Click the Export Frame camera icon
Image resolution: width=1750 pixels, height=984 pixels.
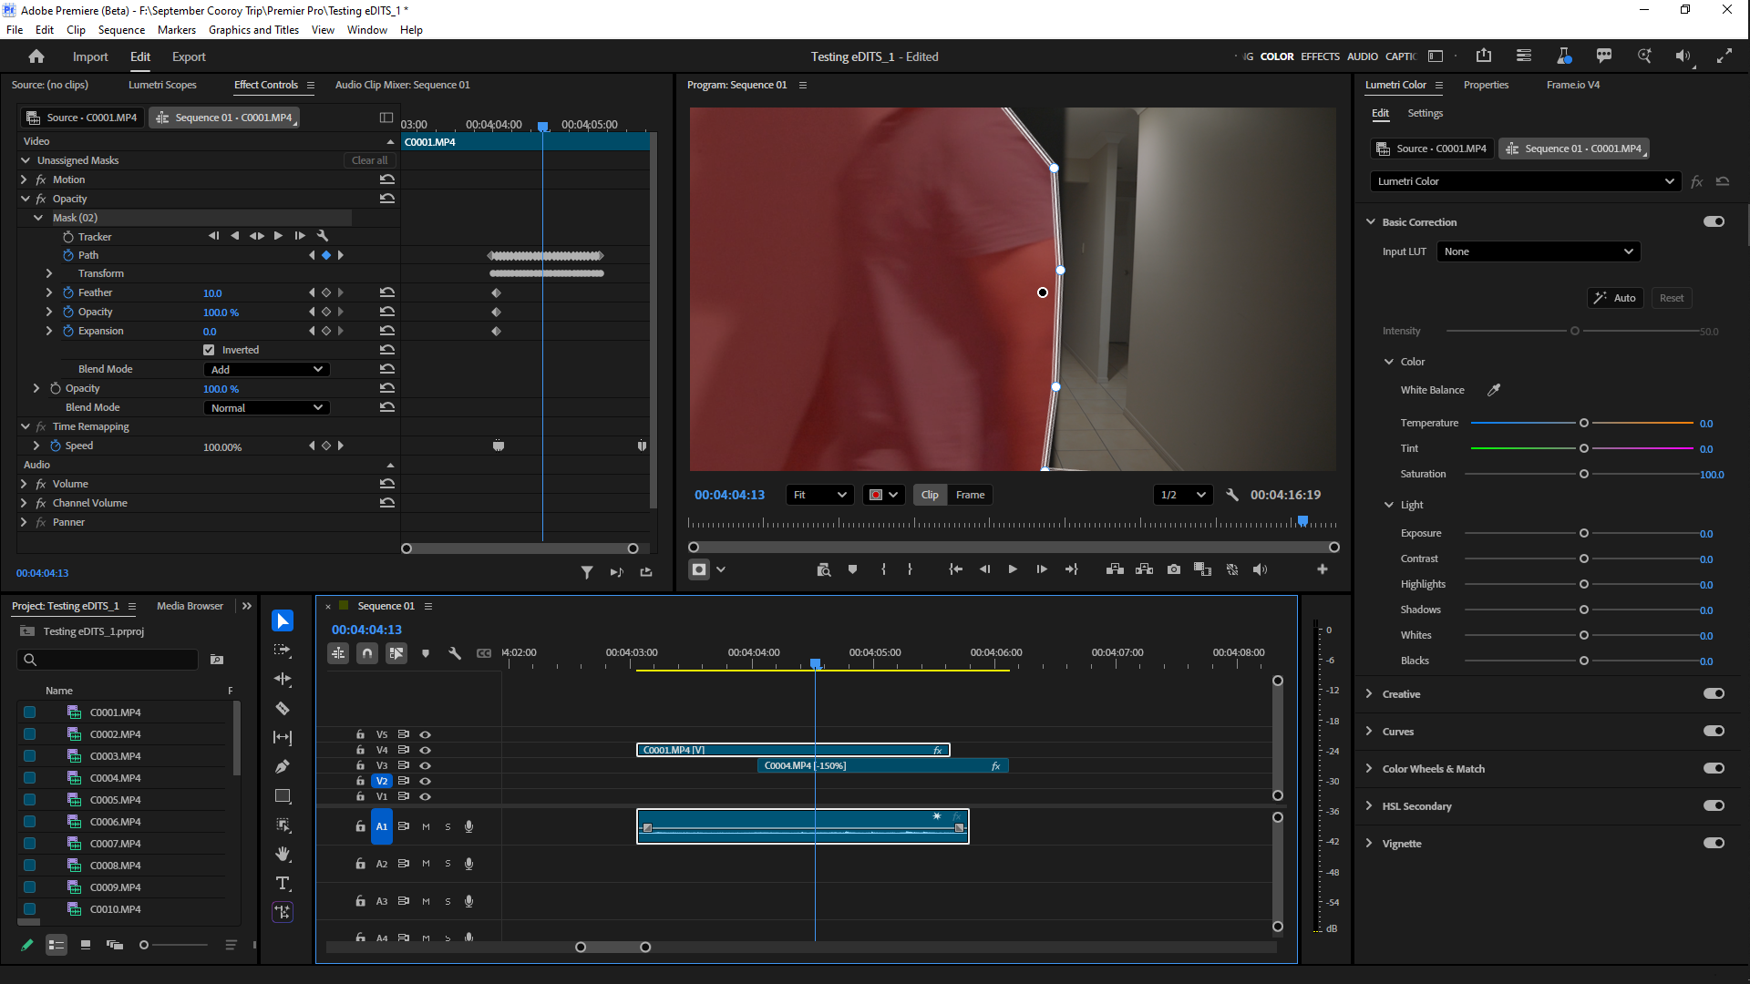(x=1174, y=569)
